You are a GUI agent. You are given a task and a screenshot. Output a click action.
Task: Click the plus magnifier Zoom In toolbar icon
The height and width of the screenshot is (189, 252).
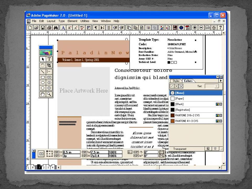(x=195, y=28)
